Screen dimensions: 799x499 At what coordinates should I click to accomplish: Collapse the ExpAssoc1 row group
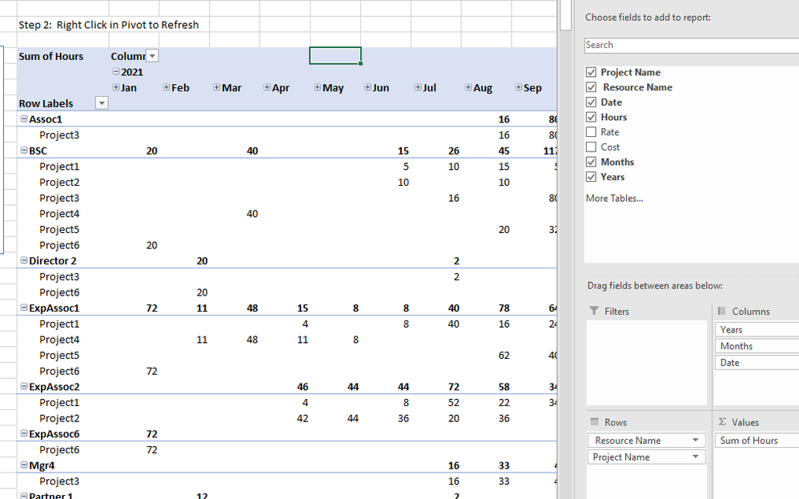(23, 308)
